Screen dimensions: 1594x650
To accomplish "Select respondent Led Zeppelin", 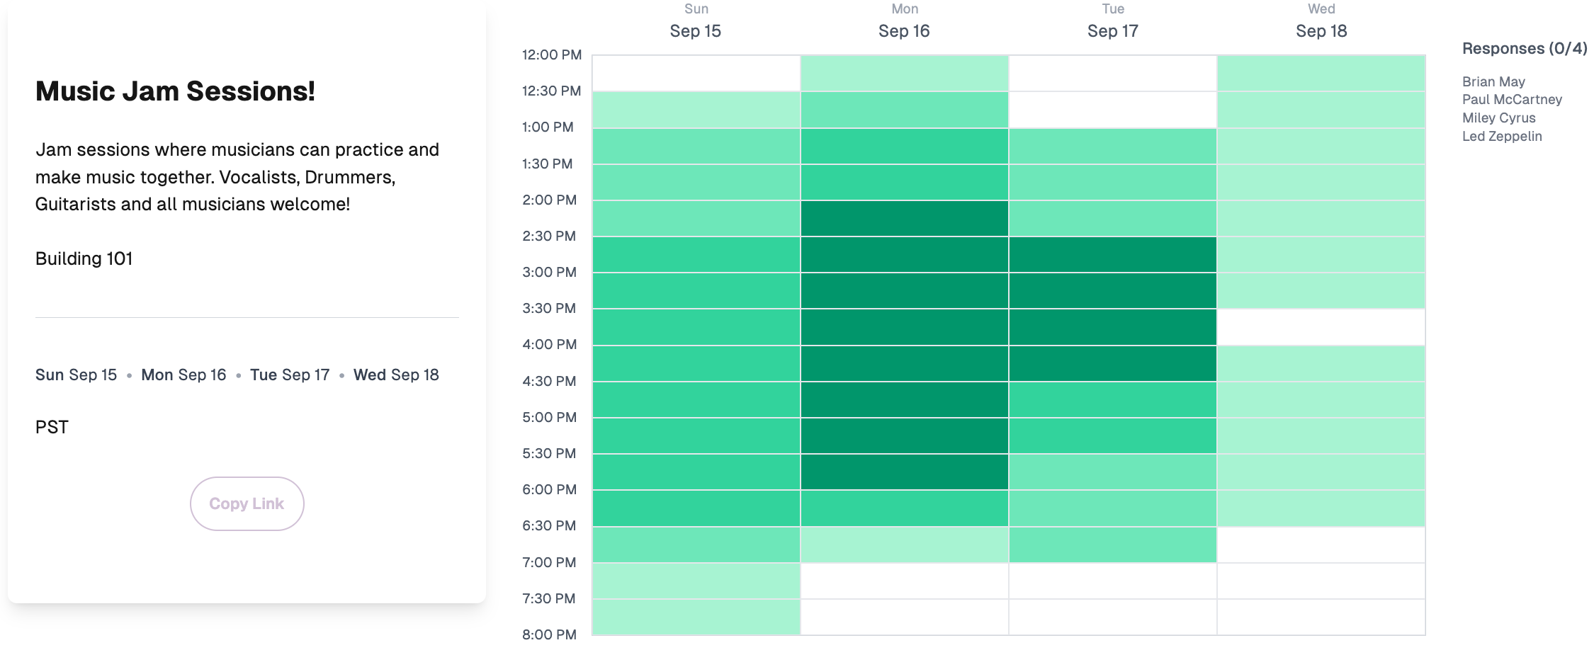I will 1502,137.
